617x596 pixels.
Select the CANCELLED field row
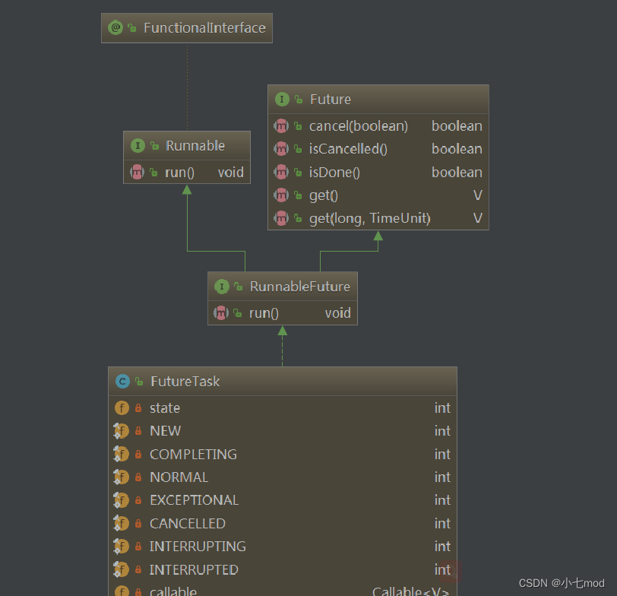coord(283,524)
